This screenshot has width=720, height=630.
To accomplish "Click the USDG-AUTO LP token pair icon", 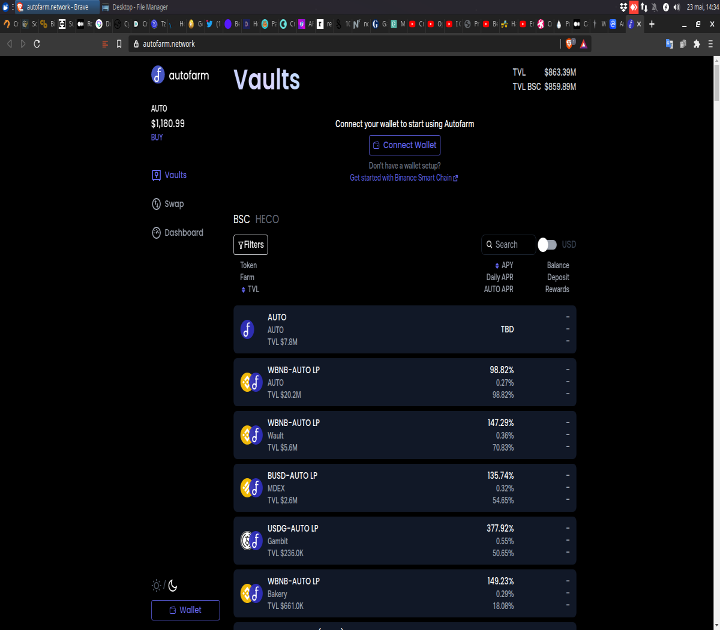I will pyautogui.click(x=251, y=541).
